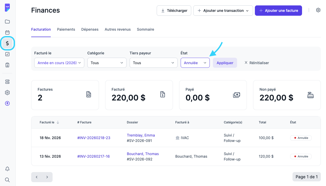Open the Catégorie filter dropdown

click(107, 63)
